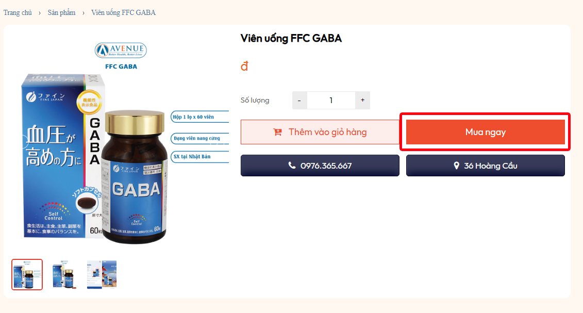583x313 pixels.
Task: Click the Viên uống FFC GABA title
Action: [291, 38]
